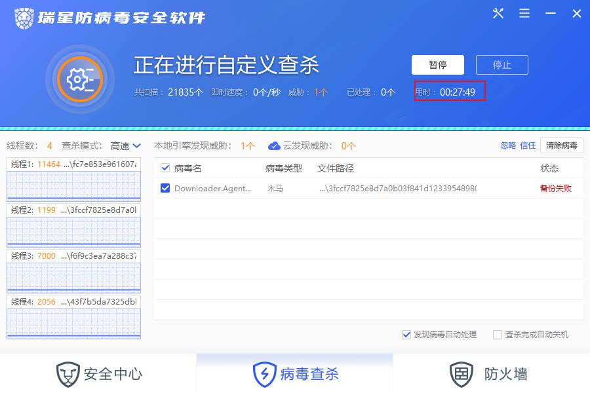The width and height of the screenshot is (590, 393).
Task: Pause the scan with 暂停
Action: 438,65
